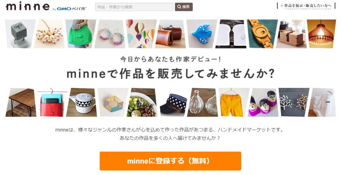This screenshot has width=343, height=175.
Task: Click the succulent plant arrangement thumbnail
Action: click(x=142, y=102)
